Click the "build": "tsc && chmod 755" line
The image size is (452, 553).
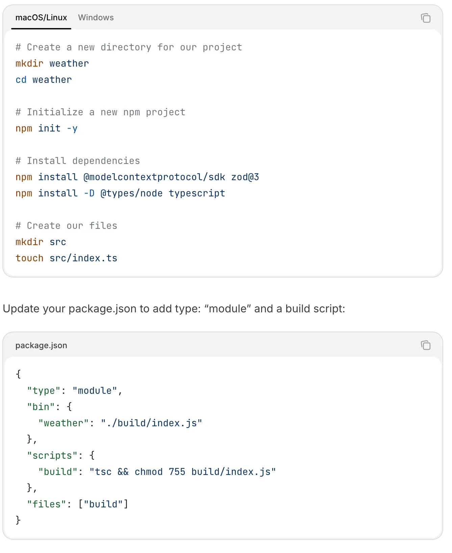tap(157, 472)
